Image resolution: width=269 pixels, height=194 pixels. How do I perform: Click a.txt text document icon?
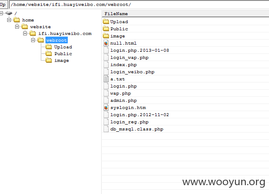point(106,79)
